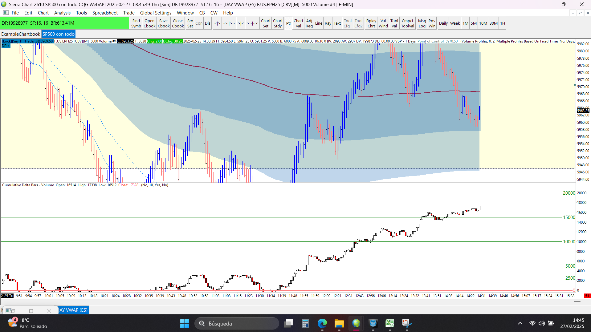The image size is (591, 332).
Task: Toggle the Pointer (Ptr) tool mode
Action: pyautogui.click(x=288, y=23)
